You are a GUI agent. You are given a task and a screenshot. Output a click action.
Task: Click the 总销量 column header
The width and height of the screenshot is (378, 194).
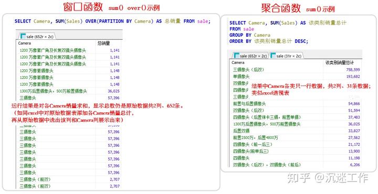[x=103, y=44]
